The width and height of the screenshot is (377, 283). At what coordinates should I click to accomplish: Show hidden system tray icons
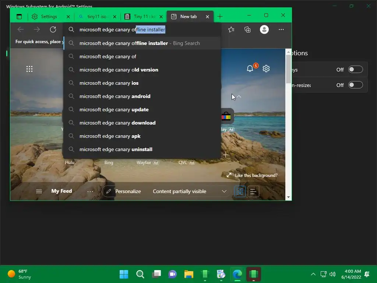click(313, 274)
